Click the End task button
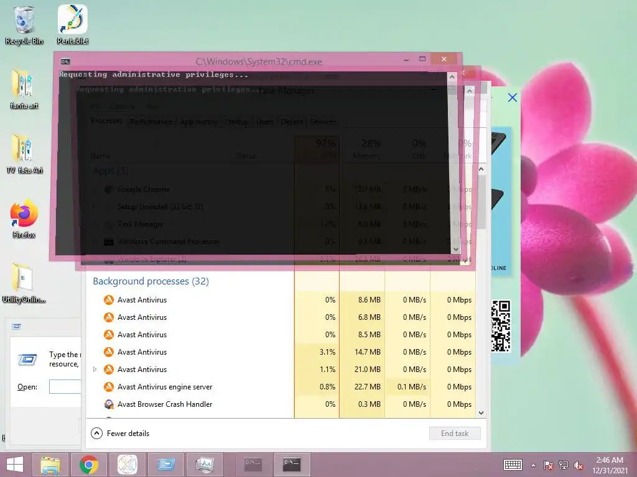The image size is (637, 477). [x=455, y=433]
